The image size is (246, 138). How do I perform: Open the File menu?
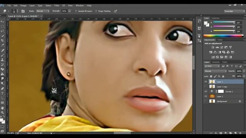(9, 6)
